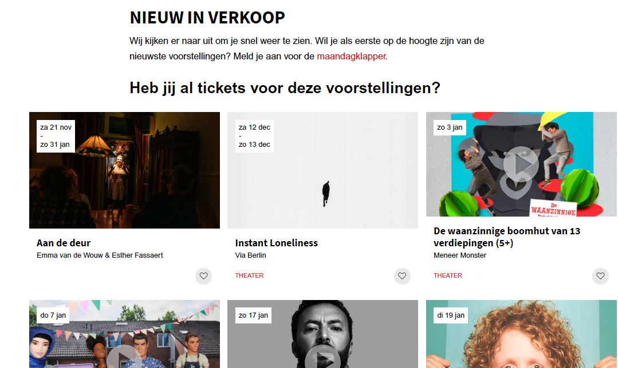Open the curly red hair thumbnail
Viewport: 618px width, 368px height.
click(x=521, y=334)
